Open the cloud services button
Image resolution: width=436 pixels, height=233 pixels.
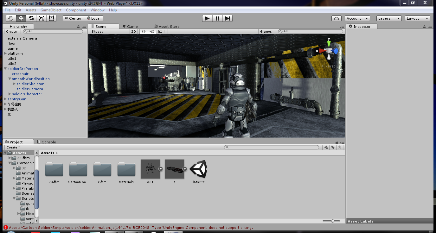[337, 18]
